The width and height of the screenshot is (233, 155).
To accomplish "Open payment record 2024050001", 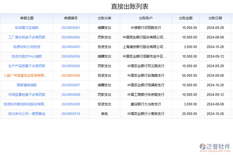I will [x=71, y=28].
